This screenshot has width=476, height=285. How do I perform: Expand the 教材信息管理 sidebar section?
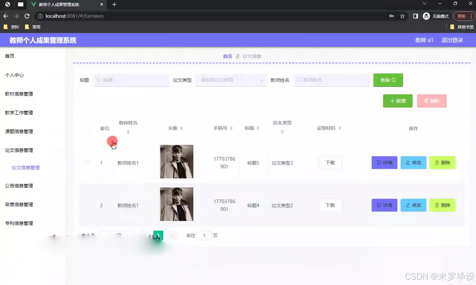[x=19, y=94]
